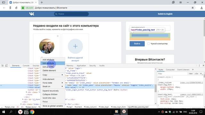Image resolution: width=205 pixels, height=115 pixels.
Task: Choose Collapse children menu entry
Action: tap(53, 94)
